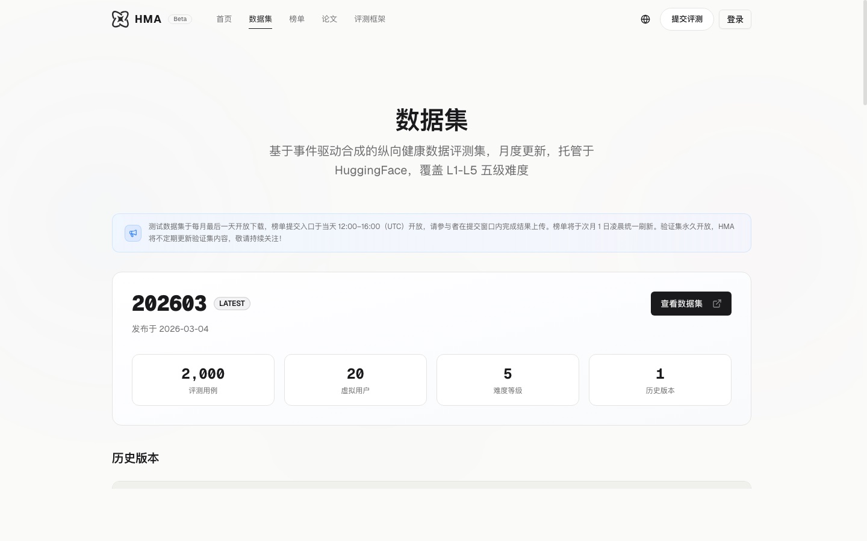Click the 登录 button
Viewport: 867px width, 541px height.
[x=735, y=19]
